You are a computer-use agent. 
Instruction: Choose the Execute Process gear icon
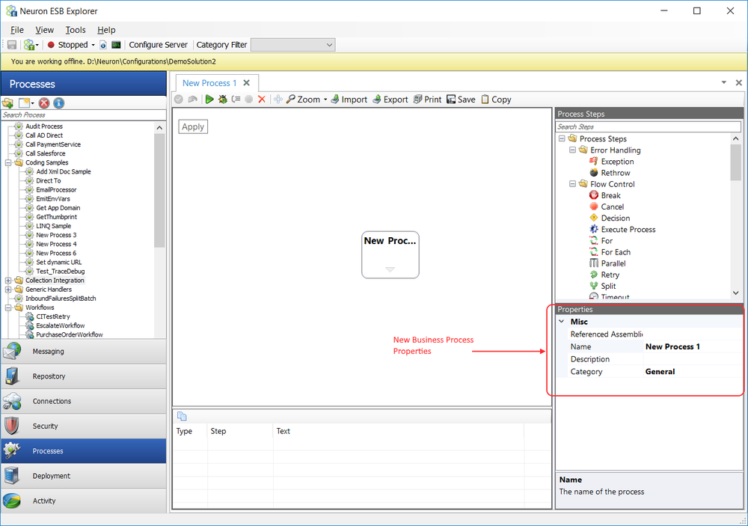point(593,229)
